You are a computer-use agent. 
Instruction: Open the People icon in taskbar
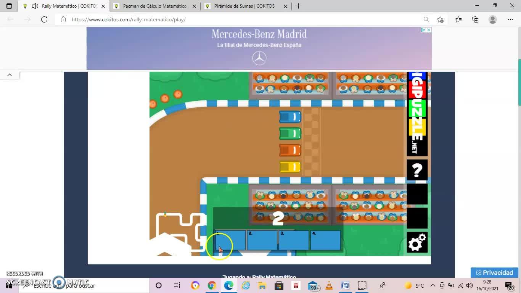(382, 285)
